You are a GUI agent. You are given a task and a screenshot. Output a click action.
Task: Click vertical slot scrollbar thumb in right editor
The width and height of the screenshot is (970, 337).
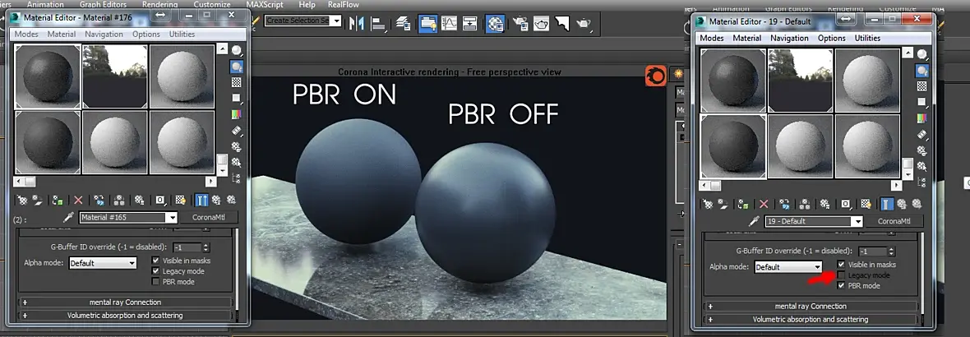pos(907,164)
